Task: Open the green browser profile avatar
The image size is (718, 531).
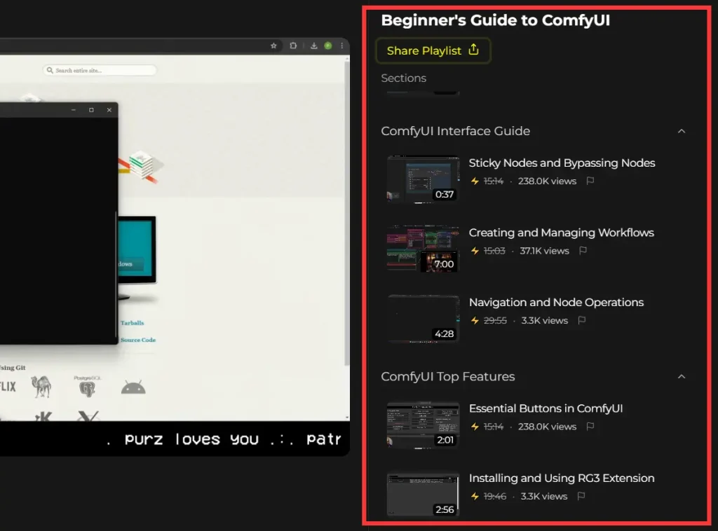Action: [x=327, y=46]
